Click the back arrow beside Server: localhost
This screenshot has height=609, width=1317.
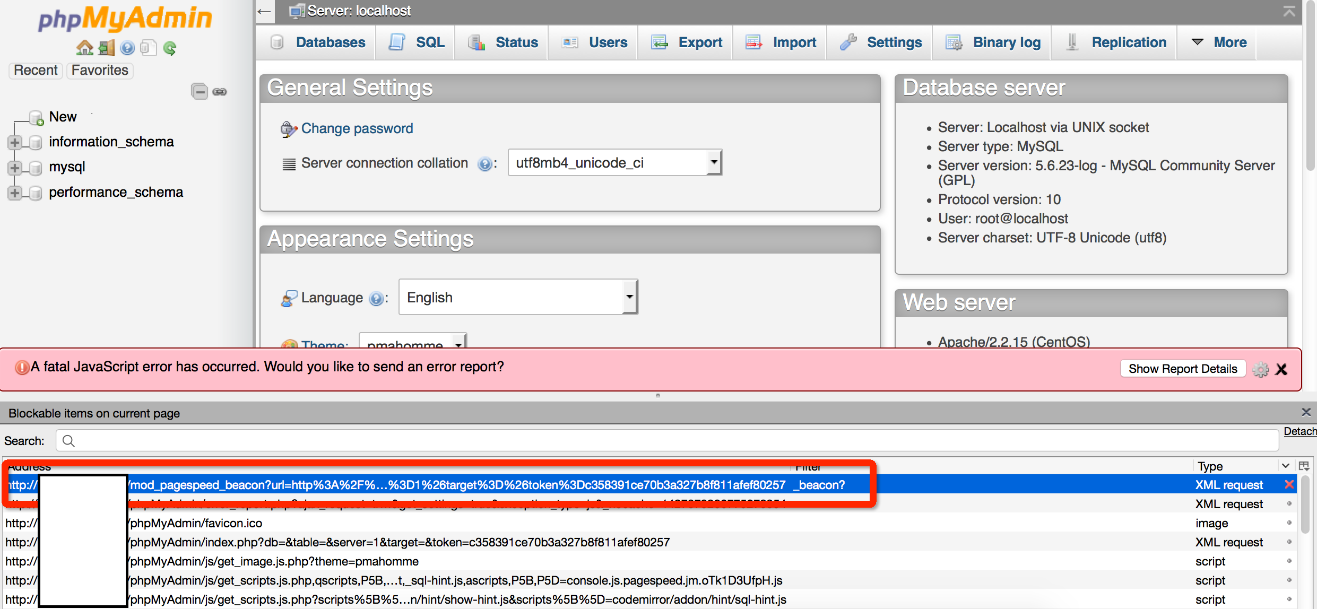264,11
